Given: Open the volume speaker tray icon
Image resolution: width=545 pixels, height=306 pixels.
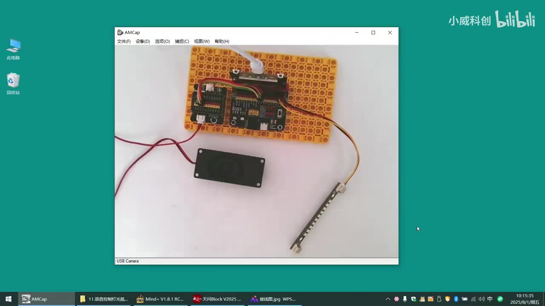Looking at the screenshot, I should pyautogui.click(x=482, y=299).
